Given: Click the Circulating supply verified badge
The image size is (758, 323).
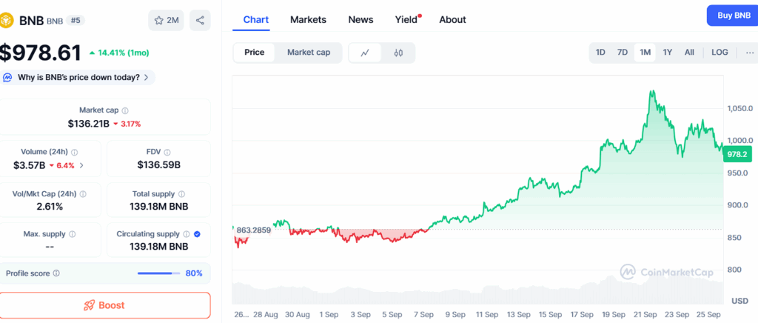Looking at the screenshot, I should pos(197,234).
